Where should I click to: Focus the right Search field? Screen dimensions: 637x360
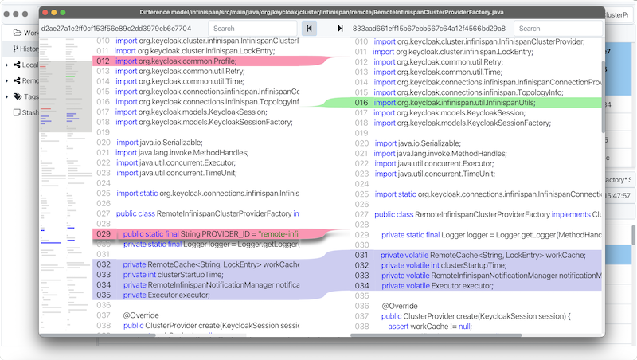tap(558, 29)
